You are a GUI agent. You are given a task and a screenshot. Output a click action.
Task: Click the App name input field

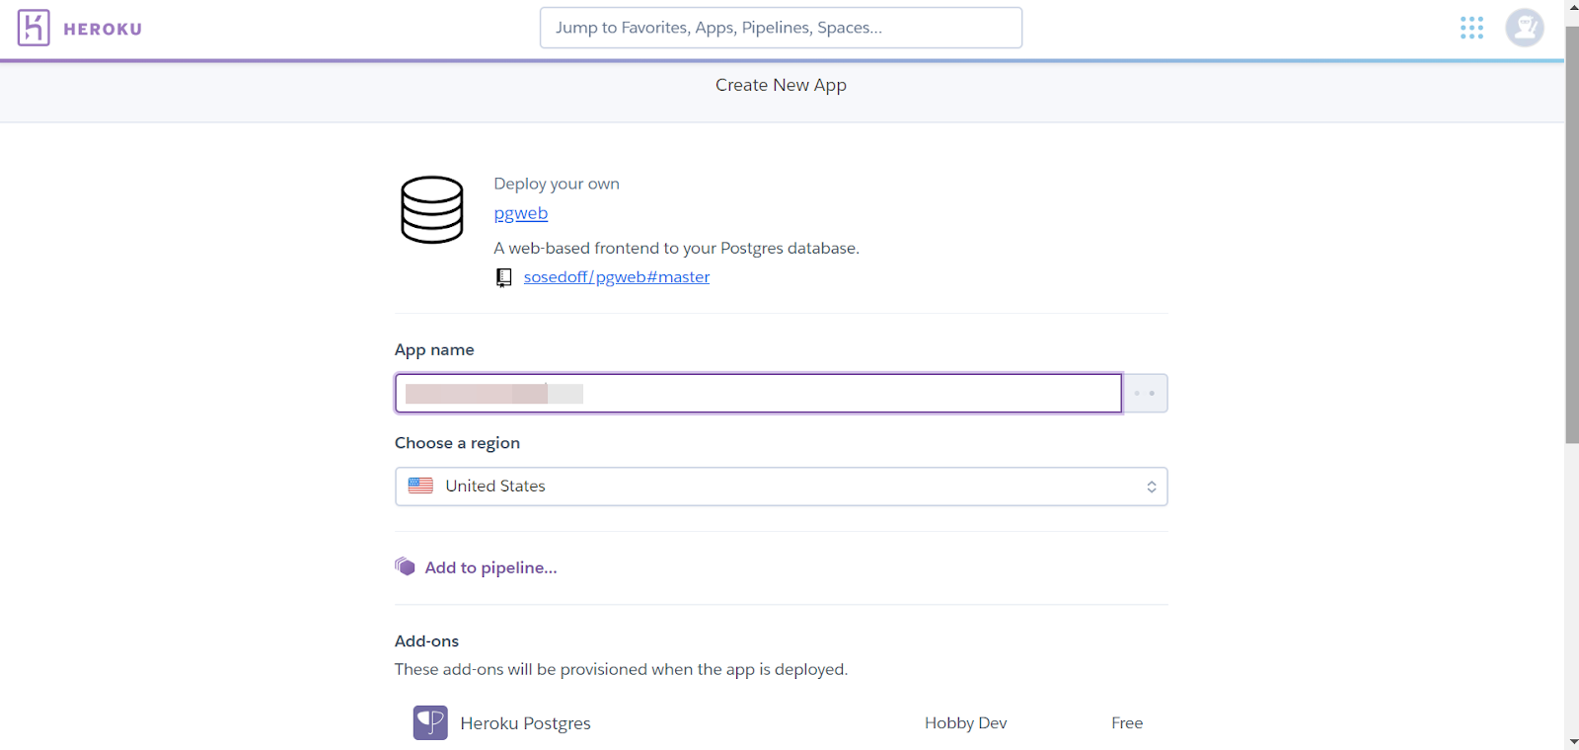coord(758,393)
